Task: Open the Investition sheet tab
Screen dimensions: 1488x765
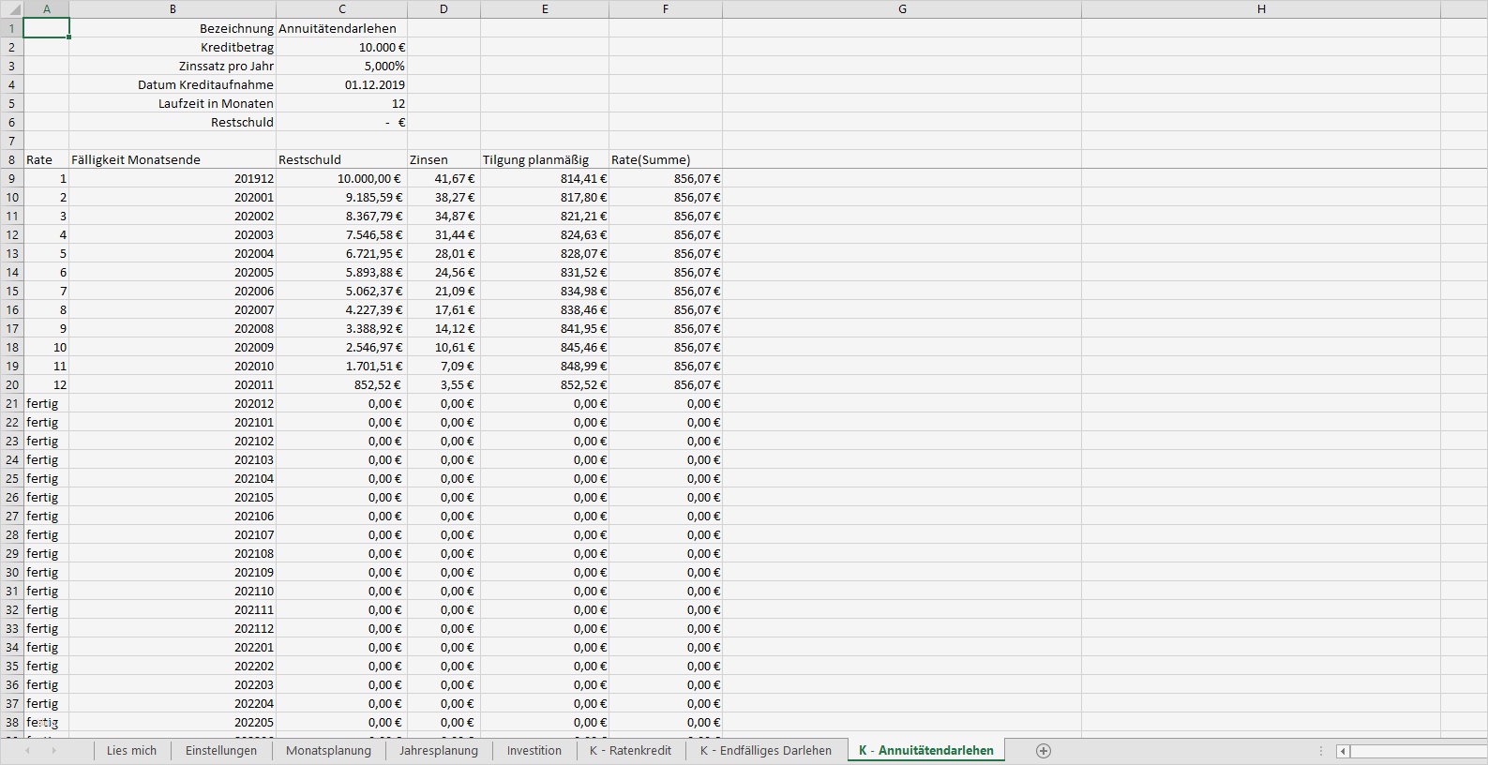Action: [534, 750]
